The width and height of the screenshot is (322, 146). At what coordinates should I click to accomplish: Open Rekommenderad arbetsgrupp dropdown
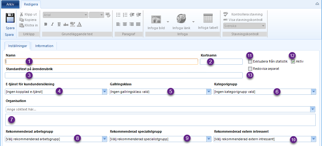[x=104, y=139]
